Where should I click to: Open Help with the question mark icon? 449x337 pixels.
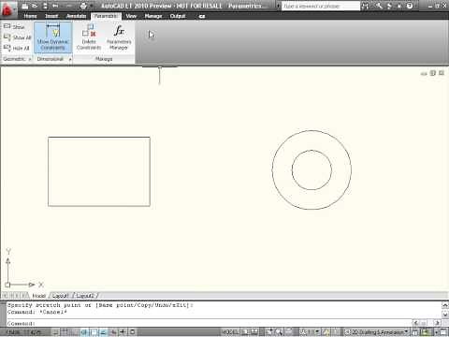[x=410, y=6]
